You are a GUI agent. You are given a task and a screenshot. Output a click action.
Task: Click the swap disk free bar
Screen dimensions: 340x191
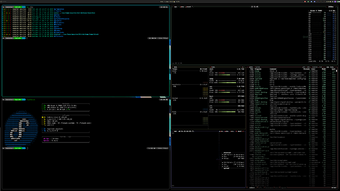click(227, 83)
